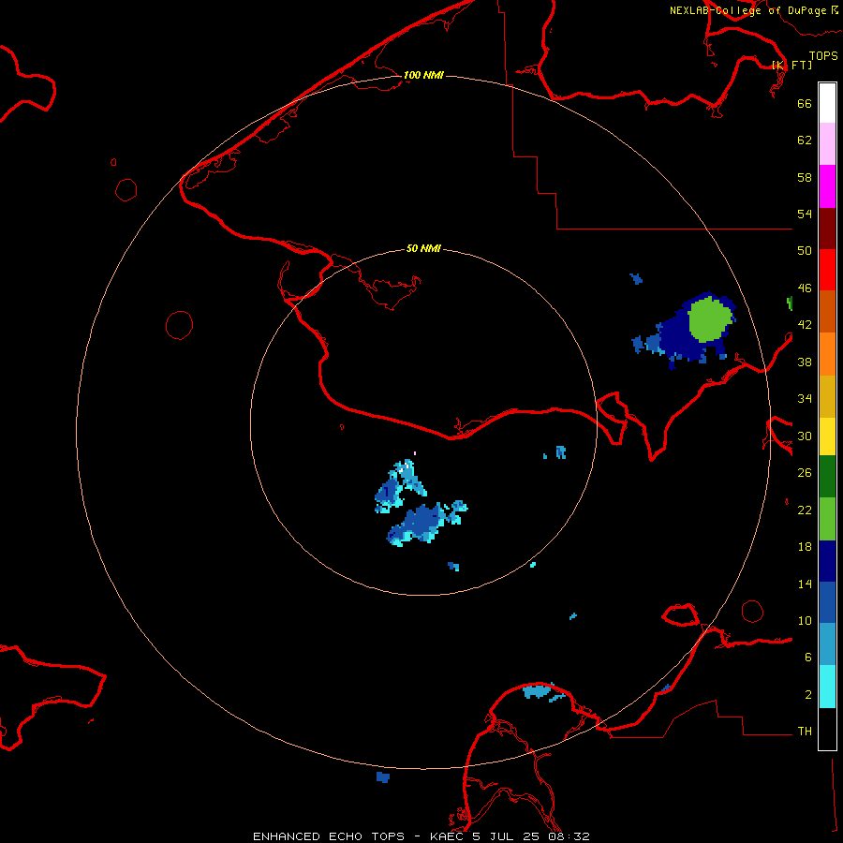The height and width of the screenshot is (843, 843).
Task: Click the cyan legend swatch
Action: click(x=827, y=687)
